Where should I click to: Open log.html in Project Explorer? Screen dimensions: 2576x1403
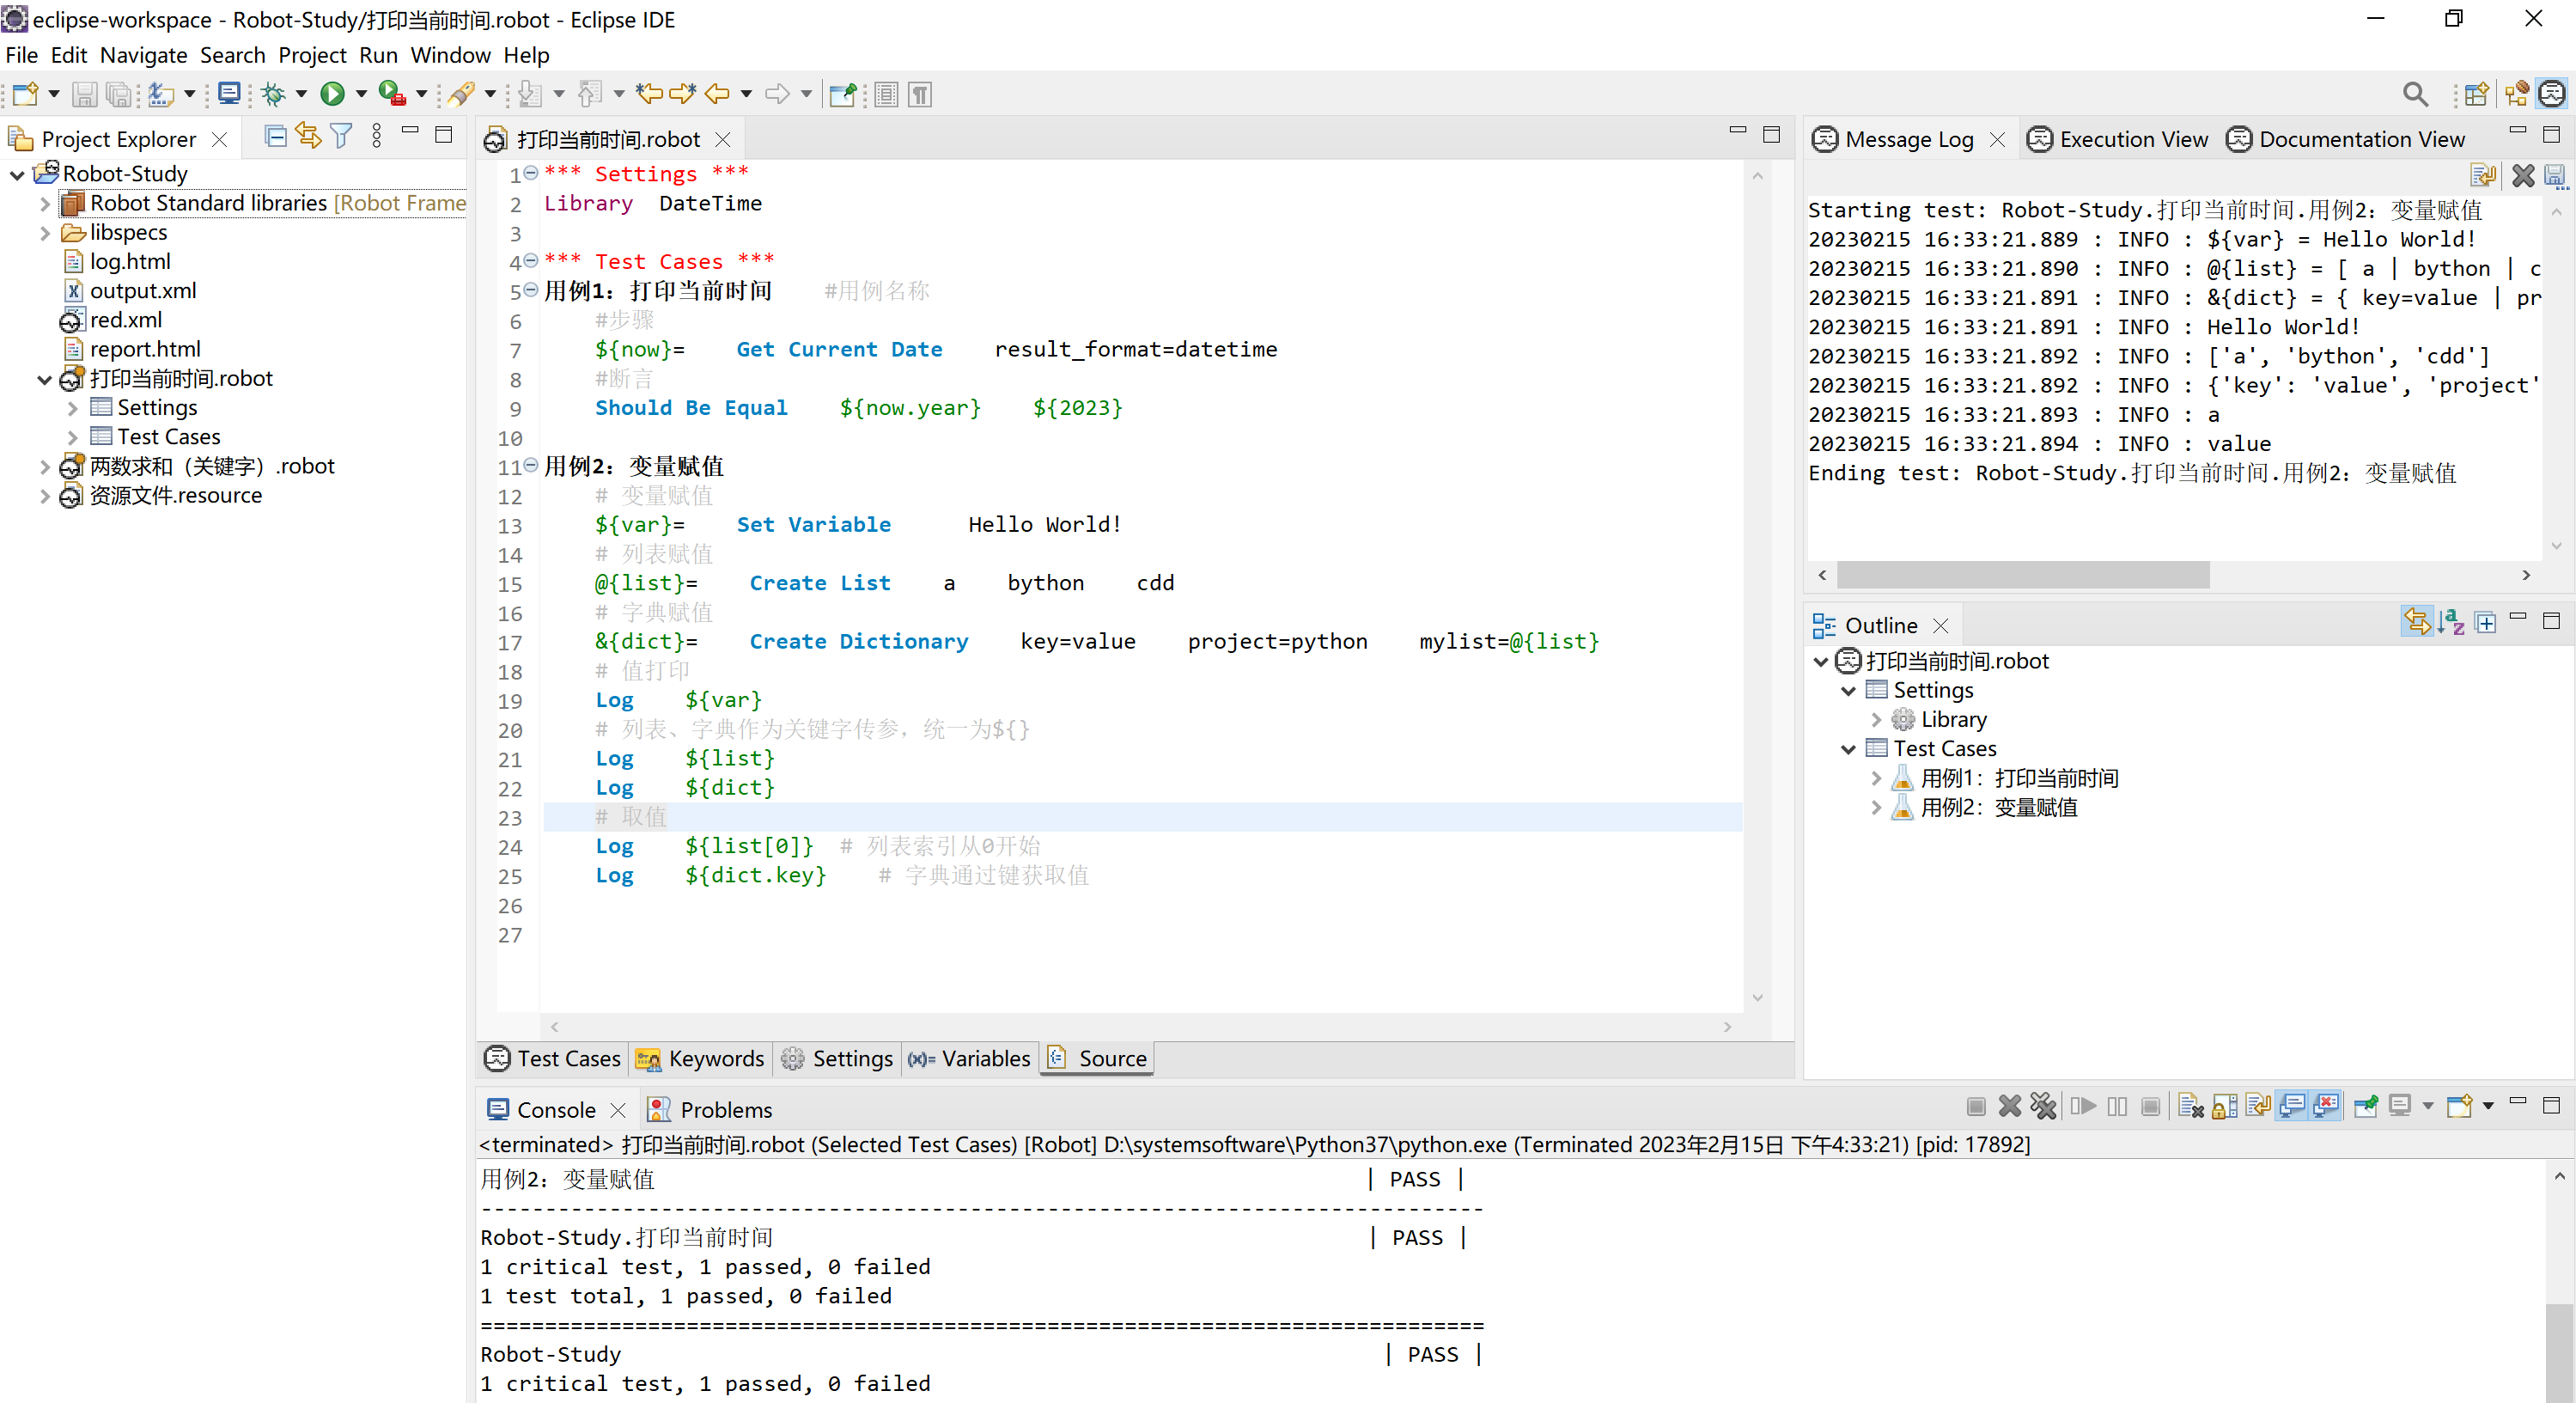click(x=130, y=261)
